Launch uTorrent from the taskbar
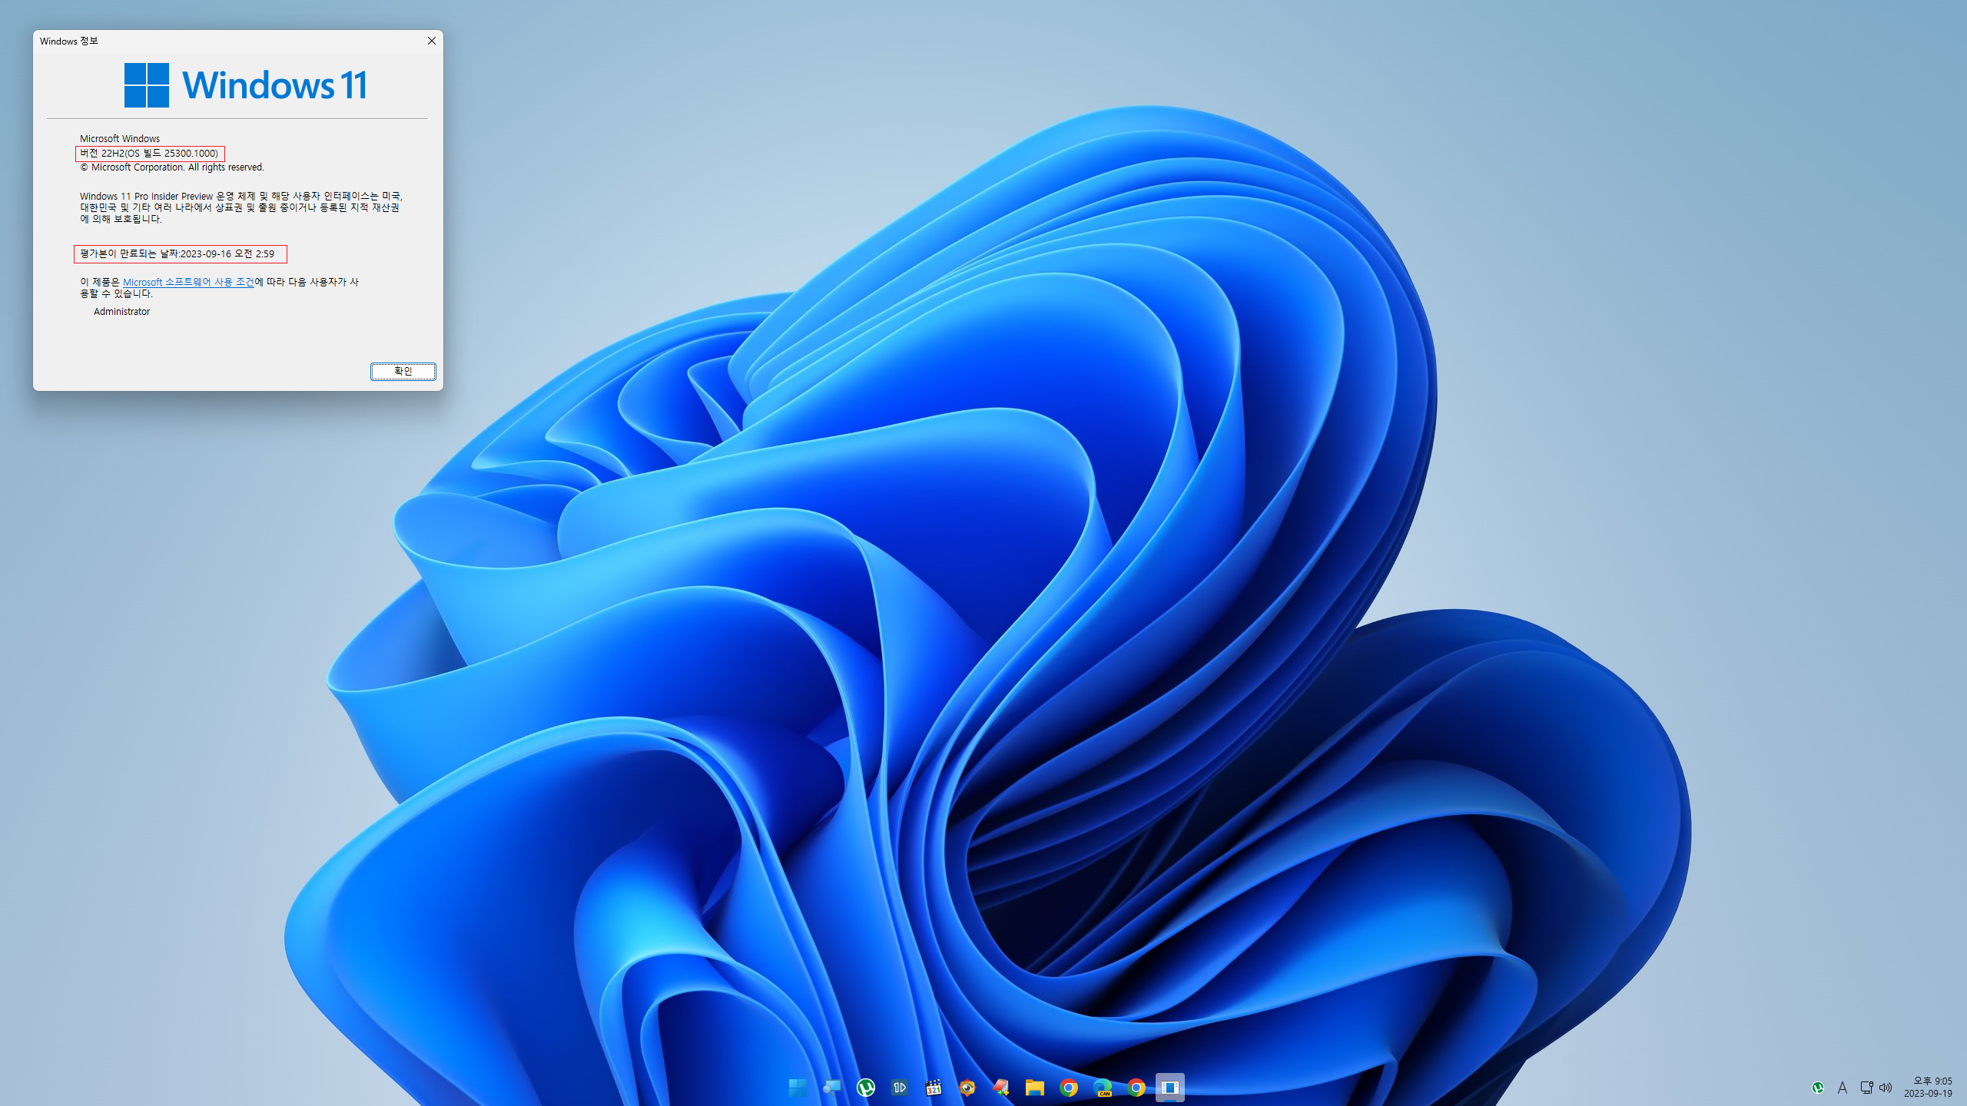The height and width of the screenshot is (1106, 1967). pos(865,1088)
